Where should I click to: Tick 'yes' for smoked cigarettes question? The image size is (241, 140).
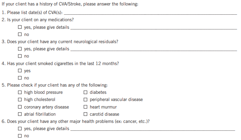coord(21,71)
